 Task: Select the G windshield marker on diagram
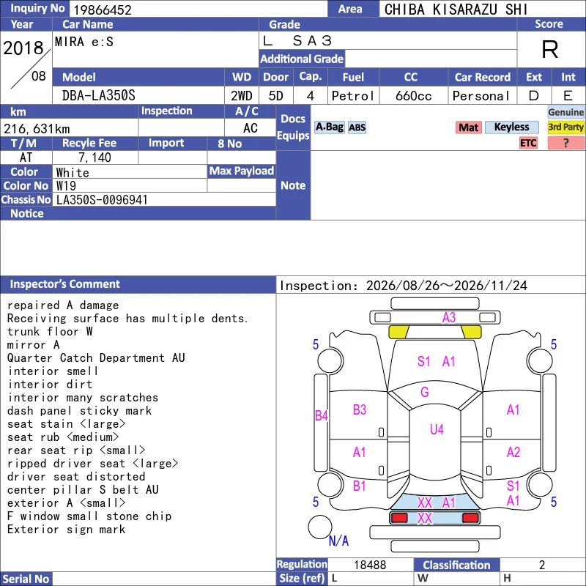click(425, 392)
